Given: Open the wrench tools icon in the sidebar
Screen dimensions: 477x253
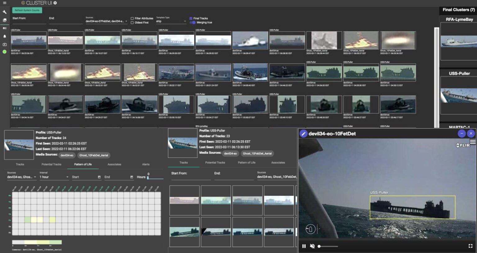Looking at the screenshot, I should coord(5,12).
